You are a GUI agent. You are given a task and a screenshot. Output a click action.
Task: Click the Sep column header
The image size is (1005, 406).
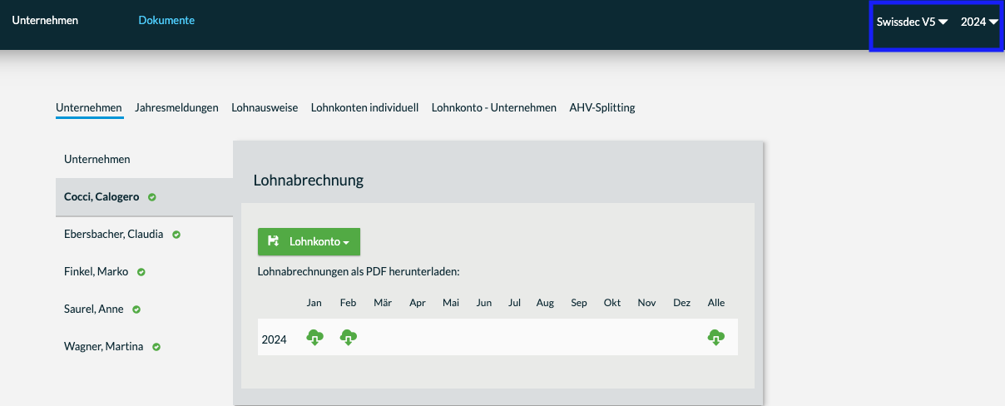click(x=579, y=303)
